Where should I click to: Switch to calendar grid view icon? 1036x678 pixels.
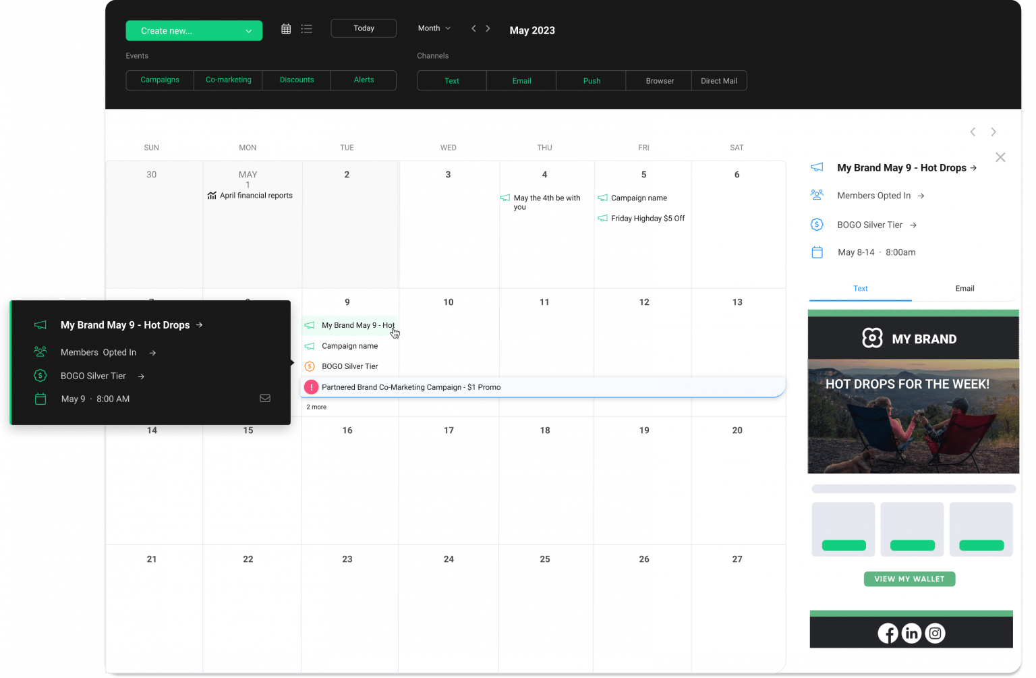(286, 29)
